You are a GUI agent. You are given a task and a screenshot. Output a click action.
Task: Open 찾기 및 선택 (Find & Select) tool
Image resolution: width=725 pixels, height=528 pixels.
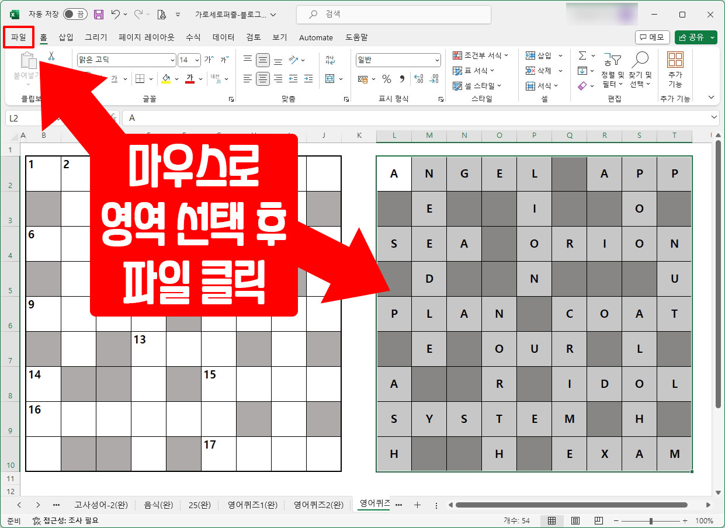tap(640, 70)
